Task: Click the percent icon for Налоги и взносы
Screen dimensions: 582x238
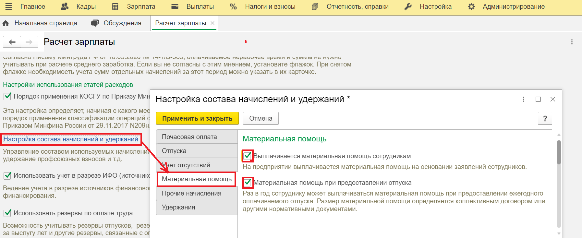Action: tap(233, 6)
